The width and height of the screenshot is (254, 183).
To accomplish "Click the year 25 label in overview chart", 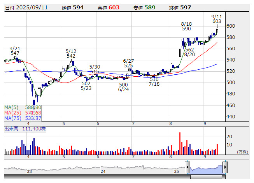I will pyautogui.click(x=177, y=171).
